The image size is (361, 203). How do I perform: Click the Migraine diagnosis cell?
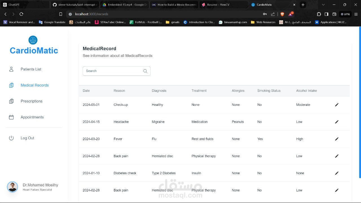click(158, 122)
